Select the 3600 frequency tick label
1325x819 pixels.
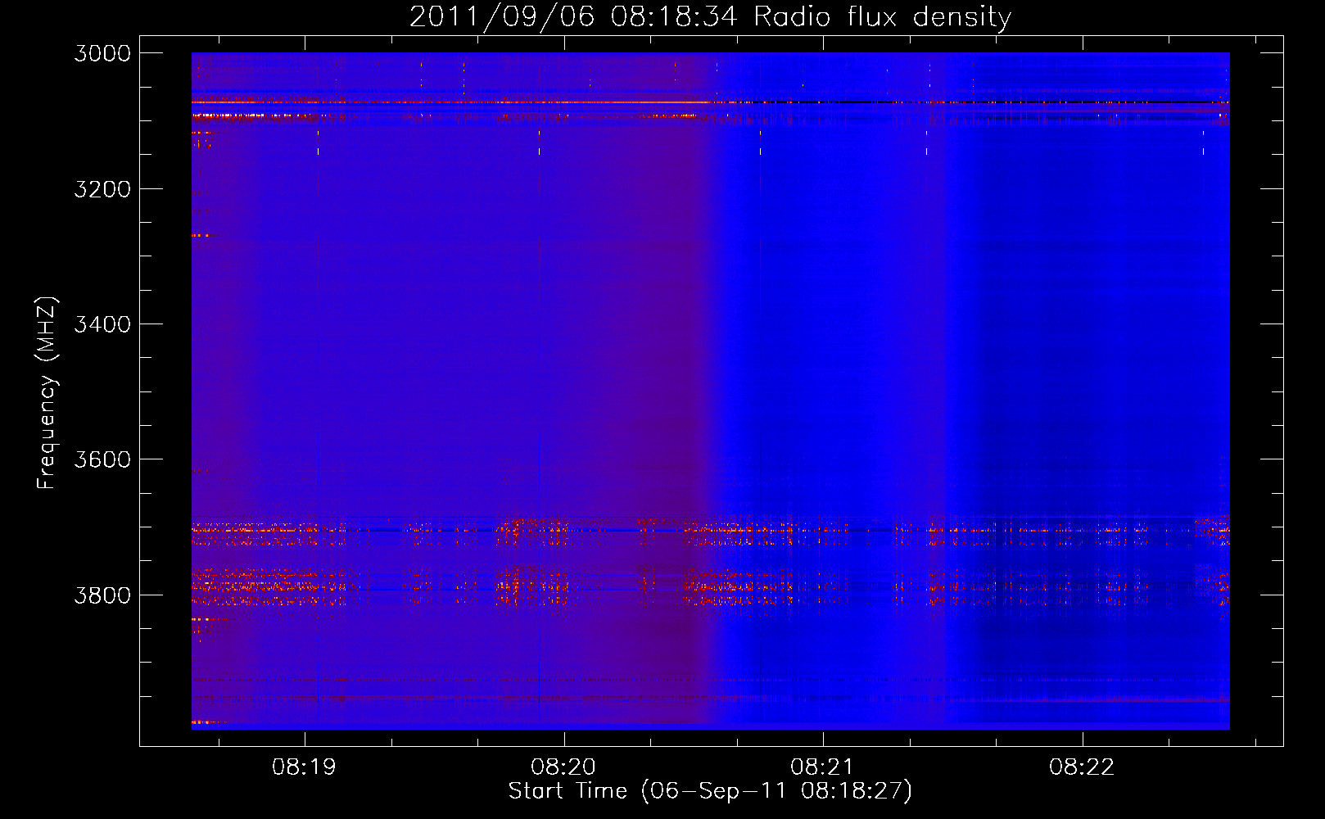102,459
